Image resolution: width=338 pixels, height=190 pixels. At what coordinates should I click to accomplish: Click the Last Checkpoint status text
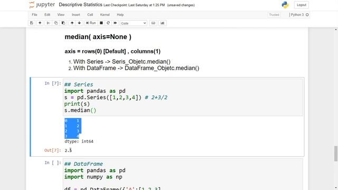[x=134, y=5]
